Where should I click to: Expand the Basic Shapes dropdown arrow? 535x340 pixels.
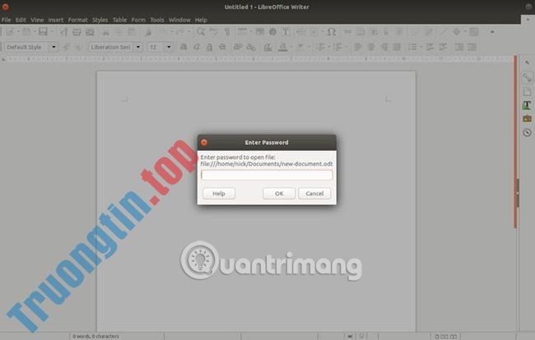(465, 32)
